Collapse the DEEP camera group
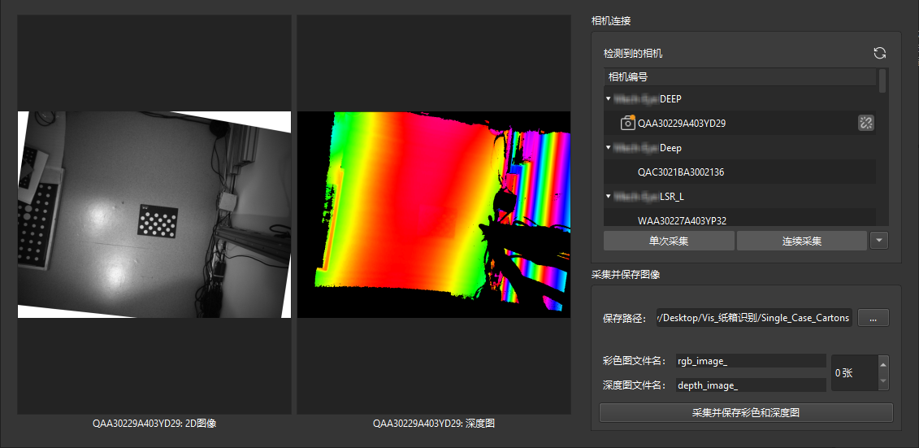 point(609,99)
